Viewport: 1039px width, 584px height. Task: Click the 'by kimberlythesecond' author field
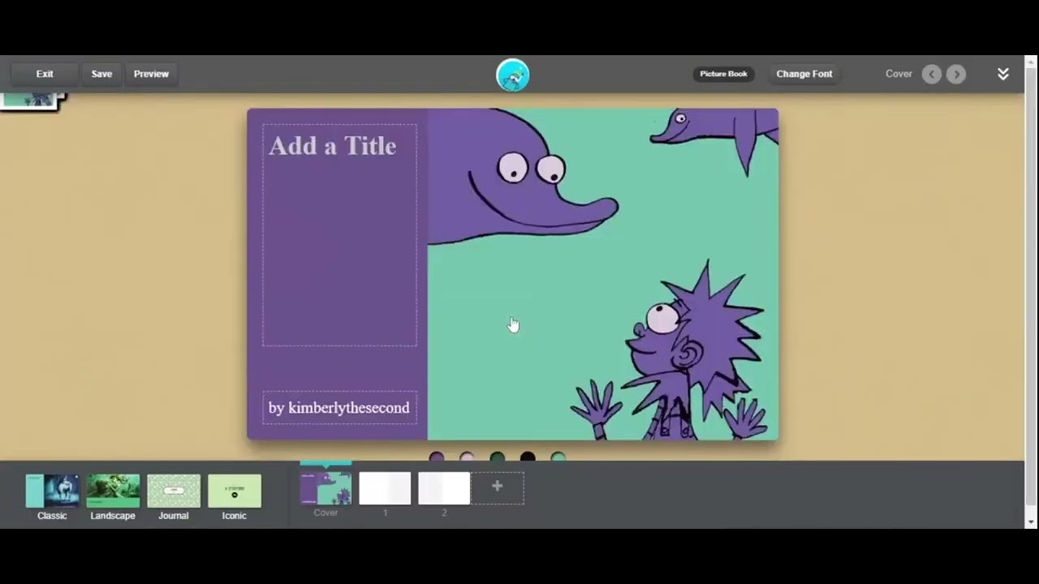(x=339, y=408)
